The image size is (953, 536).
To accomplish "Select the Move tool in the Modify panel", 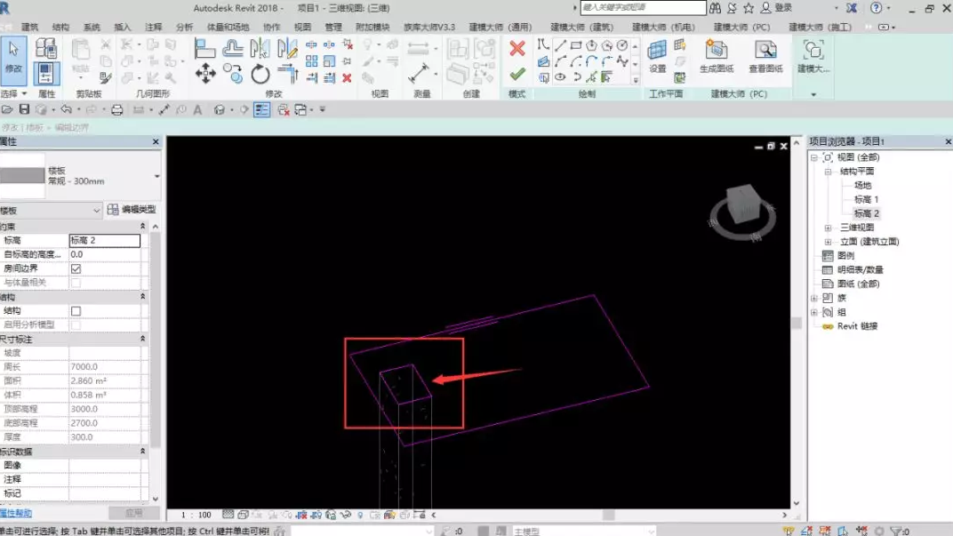I will [x=205, y=74].
